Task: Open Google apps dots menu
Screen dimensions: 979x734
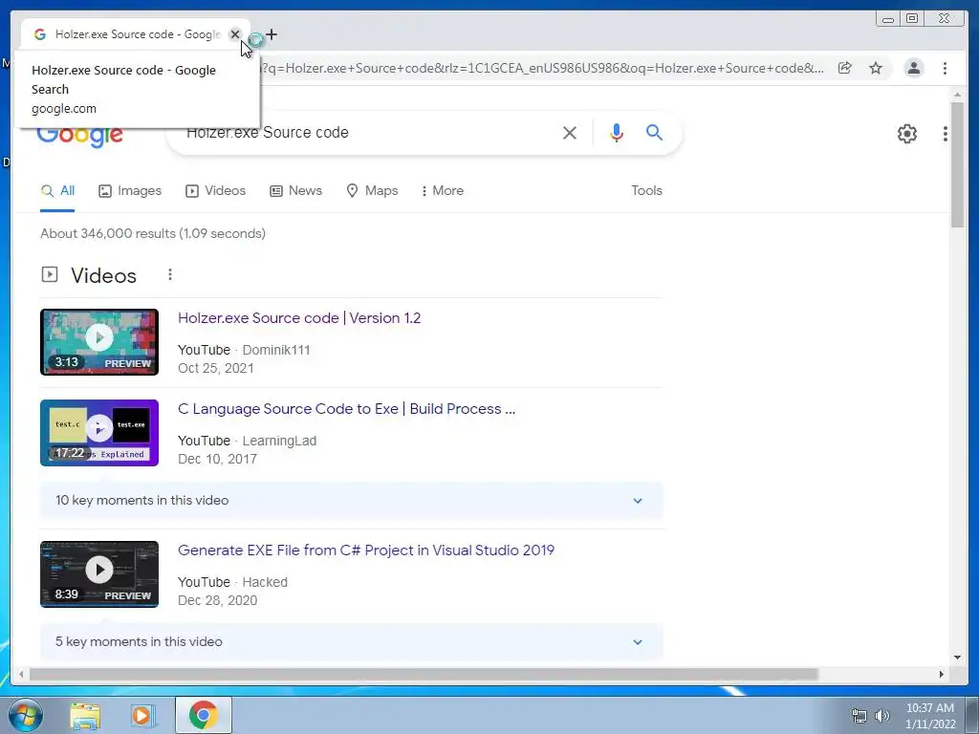Action: [x=946, y=134]
